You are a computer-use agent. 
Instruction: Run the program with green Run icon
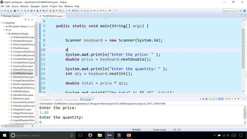coord(31,11)
